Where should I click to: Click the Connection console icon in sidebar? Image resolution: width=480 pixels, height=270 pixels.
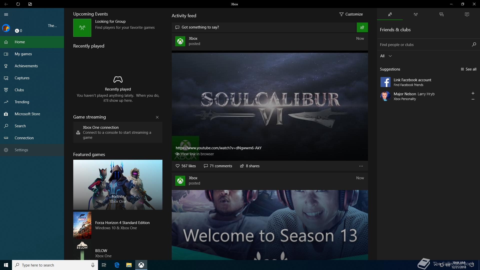point(6,138)
